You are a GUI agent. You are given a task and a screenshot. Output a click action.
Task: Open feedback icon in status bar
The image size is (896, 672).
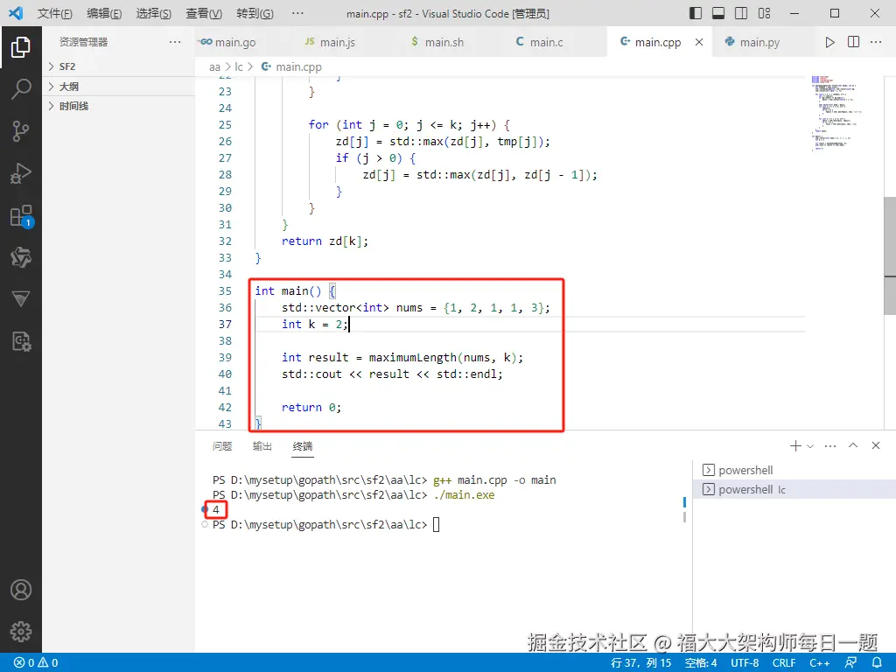850,663
